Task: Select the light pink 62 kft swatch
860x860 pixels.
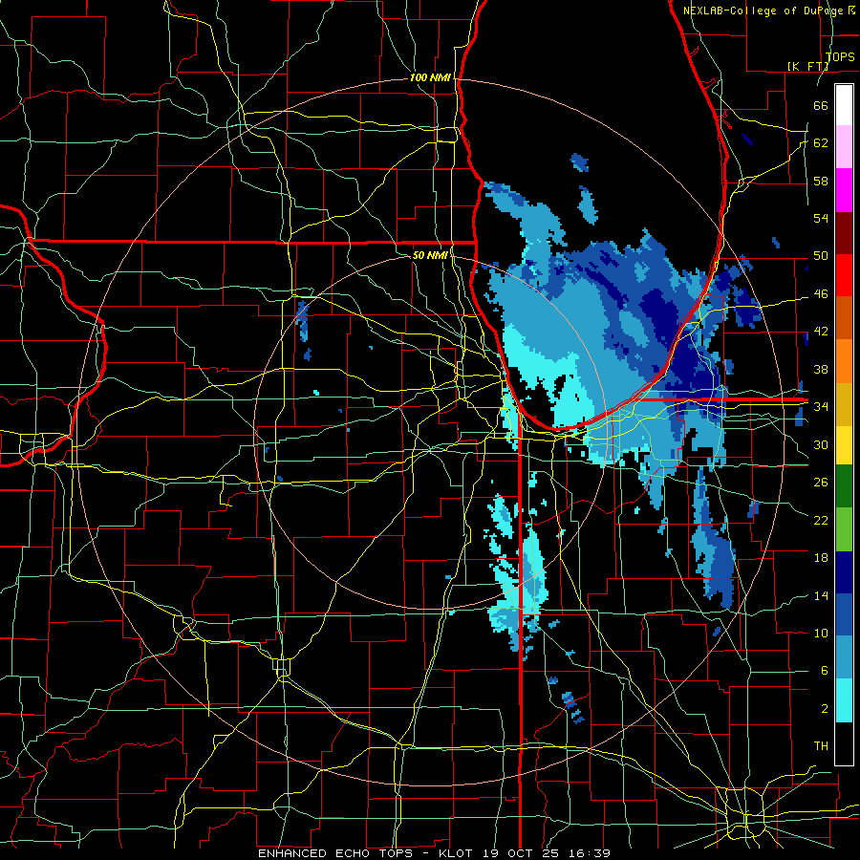Action: coord(844,147)
